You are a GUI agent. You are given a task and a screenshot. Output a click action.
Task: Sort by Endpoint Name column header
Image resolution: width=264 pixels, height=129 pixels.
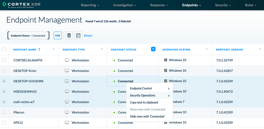click(25, 49)
